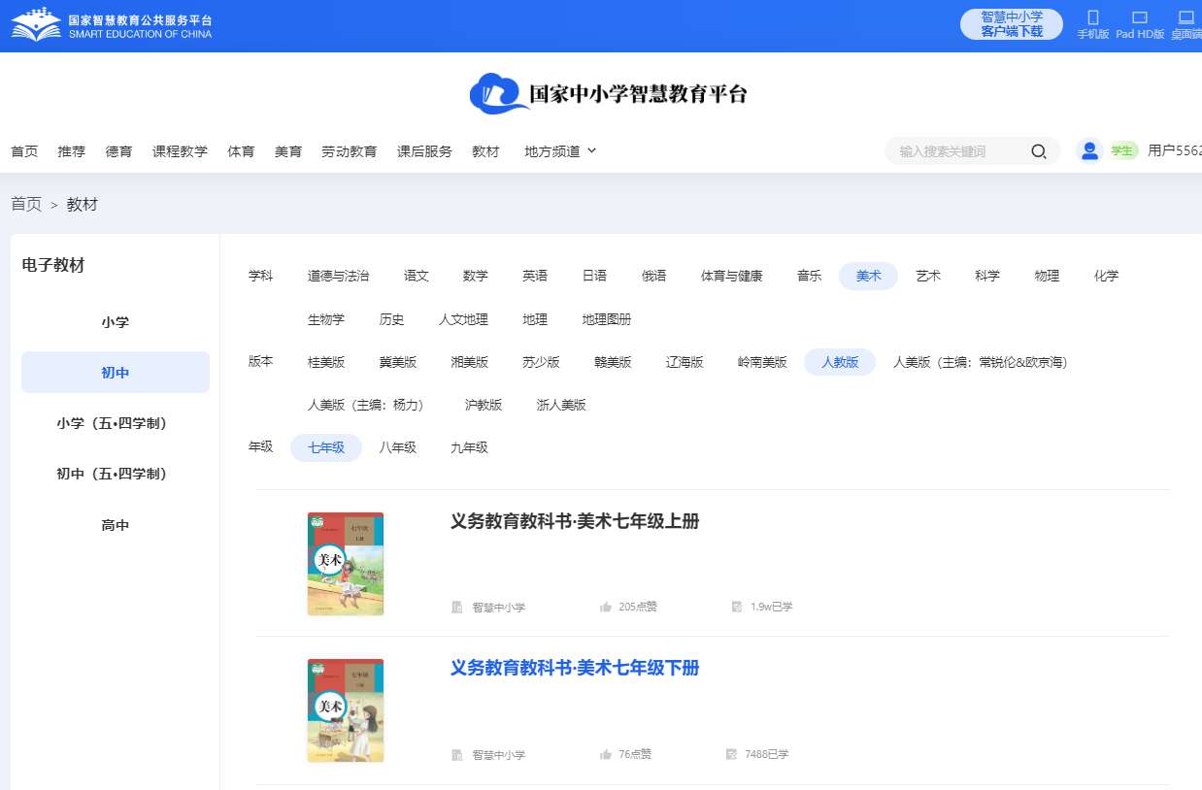Click thumbs-up icon for 七年级下册 (76点赞)
This screenshot has height=790, width=1202.
pyautogui.click(x=606, y=755)
